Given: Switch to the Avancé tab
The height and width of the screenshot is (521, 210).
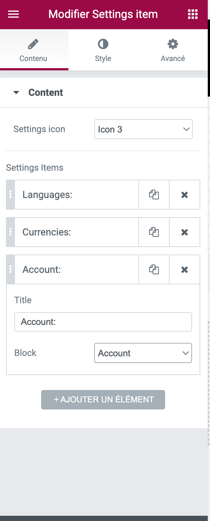Looking at the screenshot, I should click(x=173, y=50).
